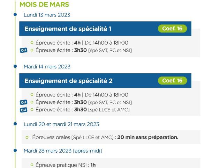Click the MOIS DE MARS heading
Screen dimensions: 205x168
click(x=44, y=5)
